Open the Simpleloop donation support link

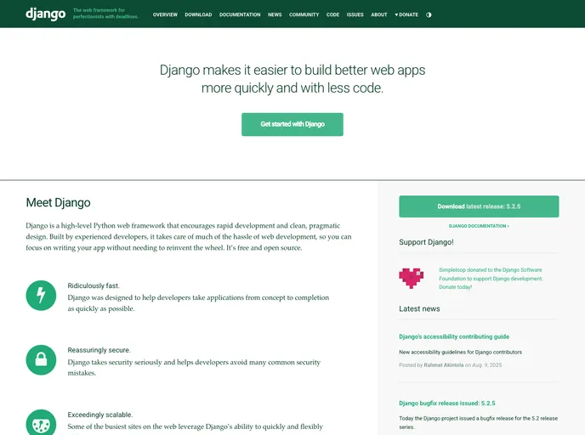(491, 279)
